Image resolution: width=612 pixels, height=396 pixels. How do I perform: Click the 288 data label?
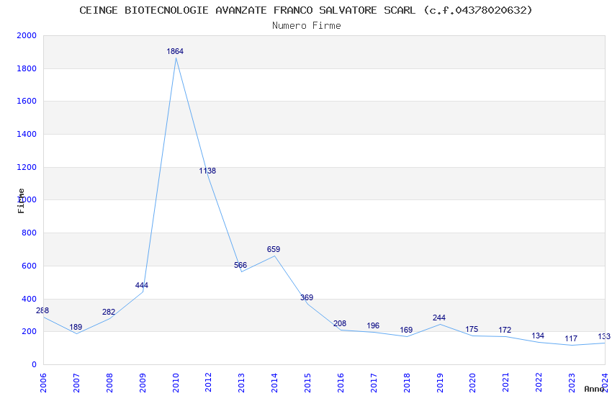42,310
